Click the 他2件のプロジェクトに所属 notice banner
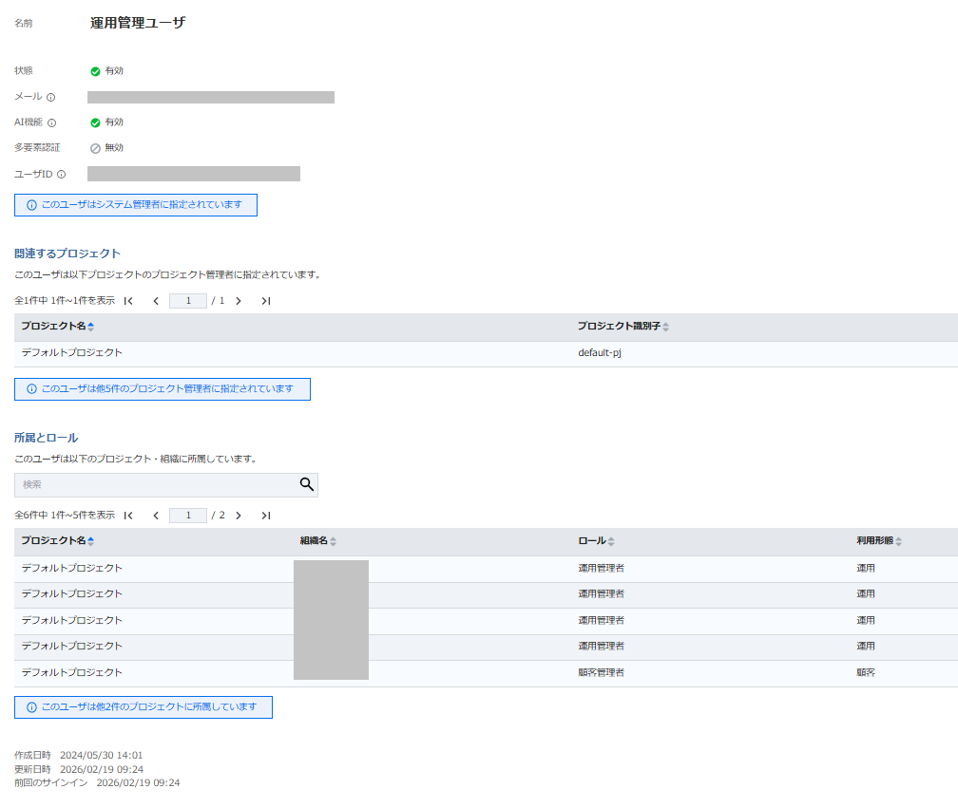 [143, 707]
